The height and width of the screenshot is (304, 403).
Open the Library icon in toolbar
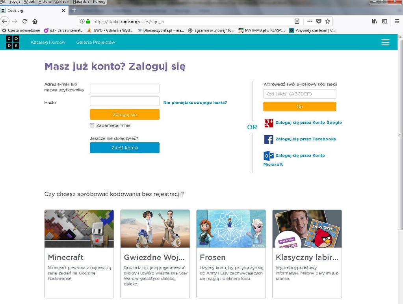coord(375,21)
